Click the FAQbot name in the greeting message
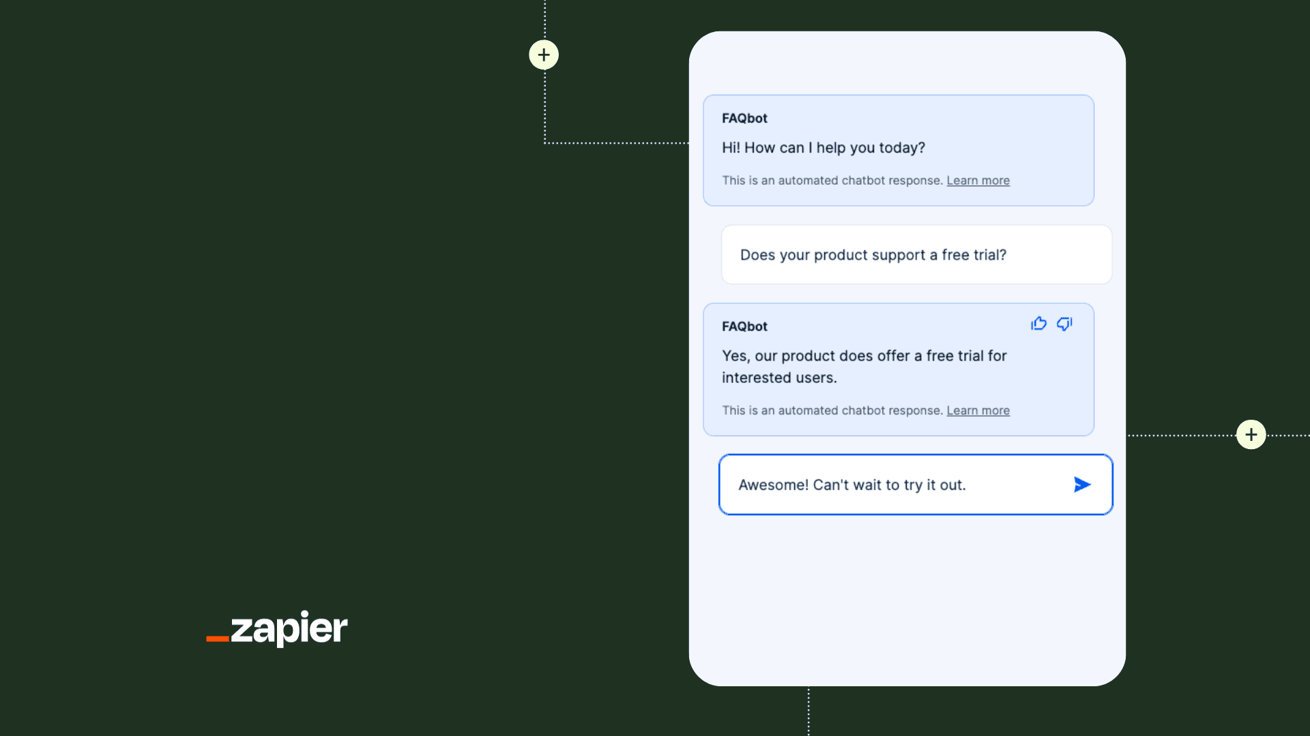1310x736 pixels. [744, 119]
